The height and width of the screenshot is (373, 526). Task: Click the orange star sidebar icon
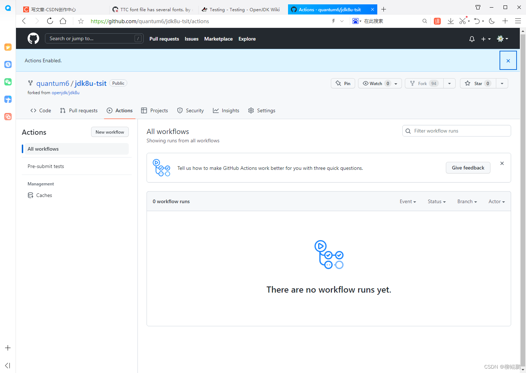8,47
